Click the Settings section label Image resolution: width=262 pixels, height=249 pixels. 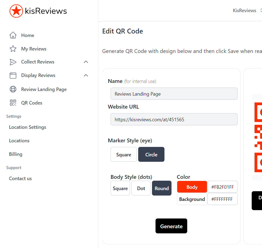(x=14, y=116)
